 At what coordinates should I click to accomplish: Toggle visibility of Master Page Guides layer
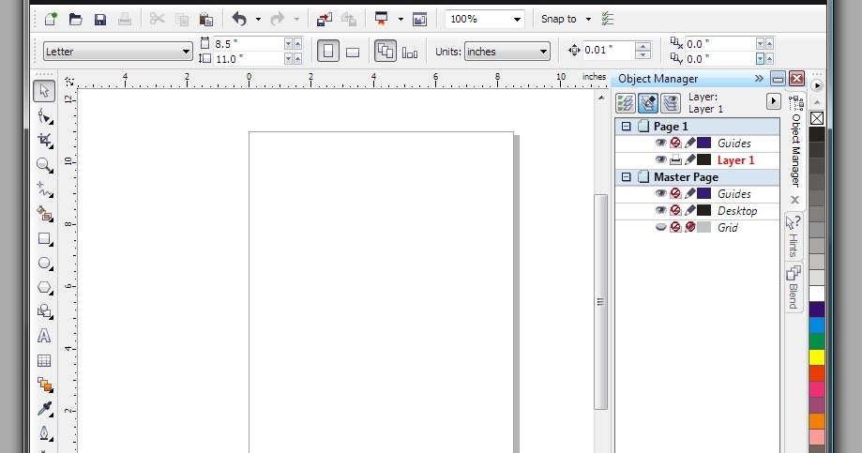click(660, 193)
